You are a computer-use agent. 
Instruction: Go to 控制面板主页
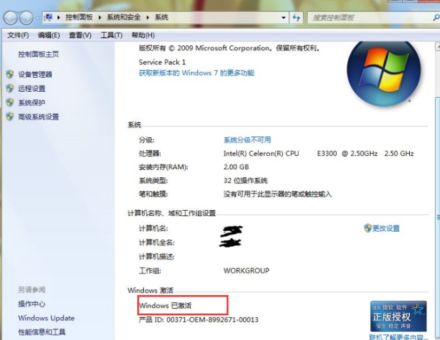point(38,54)
